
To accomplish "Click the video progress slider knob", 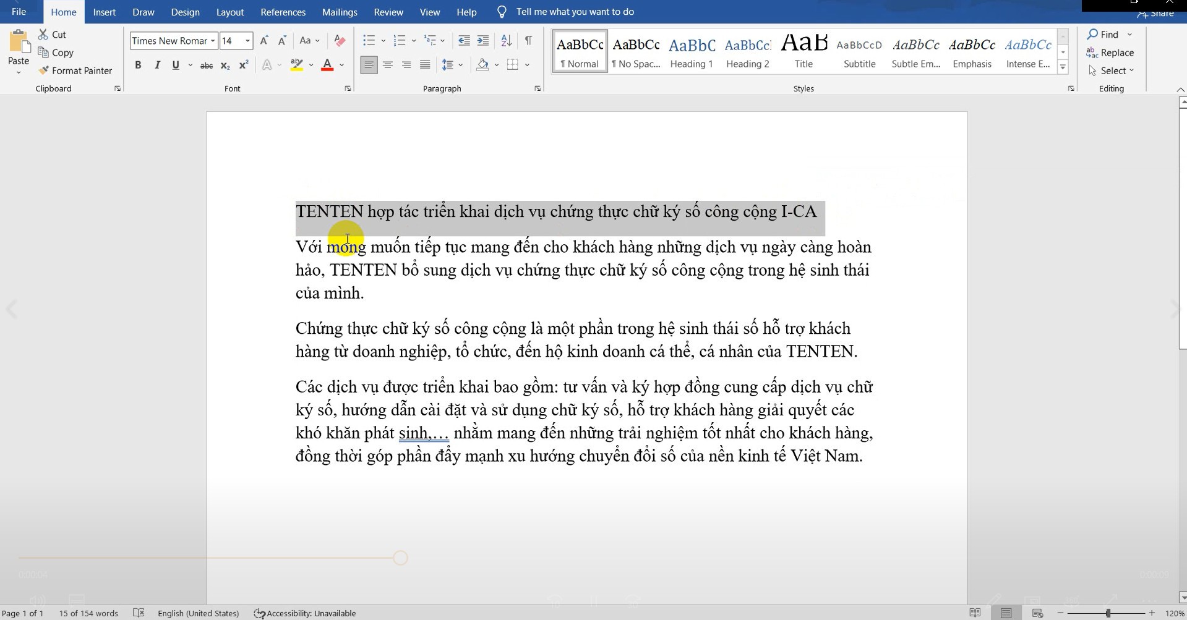I will [400, 558].
